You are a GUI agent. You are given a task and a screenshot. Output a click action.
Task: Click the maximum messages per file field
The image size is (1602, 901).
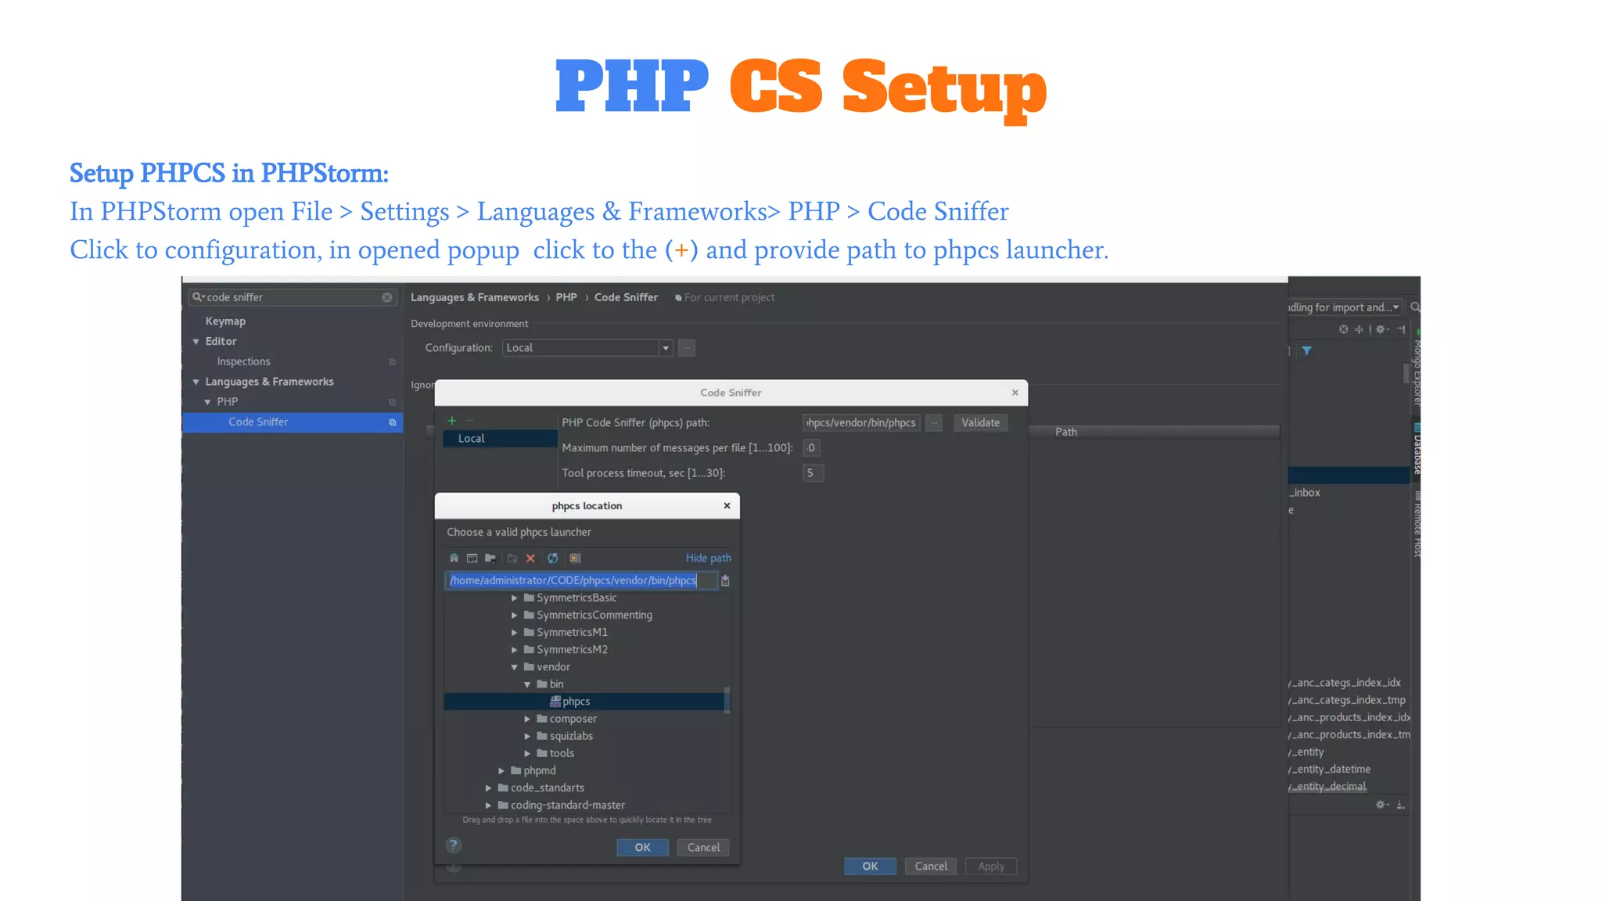[x=811, y=448]
